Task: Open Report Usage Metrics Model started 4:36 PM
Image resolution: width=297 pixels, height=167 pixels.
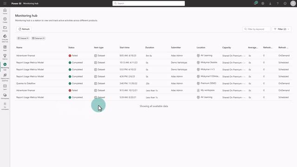Action: pyautogui.click(x=30, y=77)
